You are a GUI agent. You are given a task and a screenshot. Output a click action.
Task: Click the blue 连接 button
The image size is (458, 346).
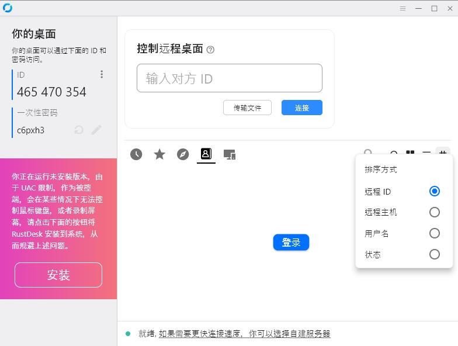coord(301,108)
